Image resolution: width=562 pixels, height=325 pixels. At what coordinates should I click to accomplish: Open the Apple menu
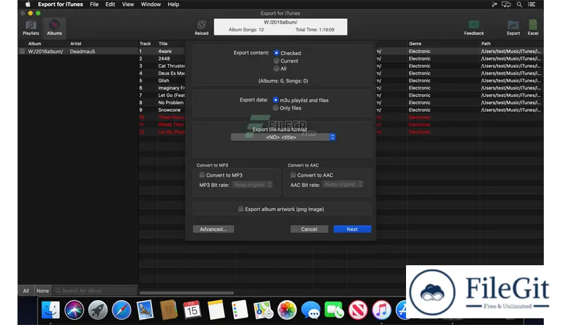[28, 4]
